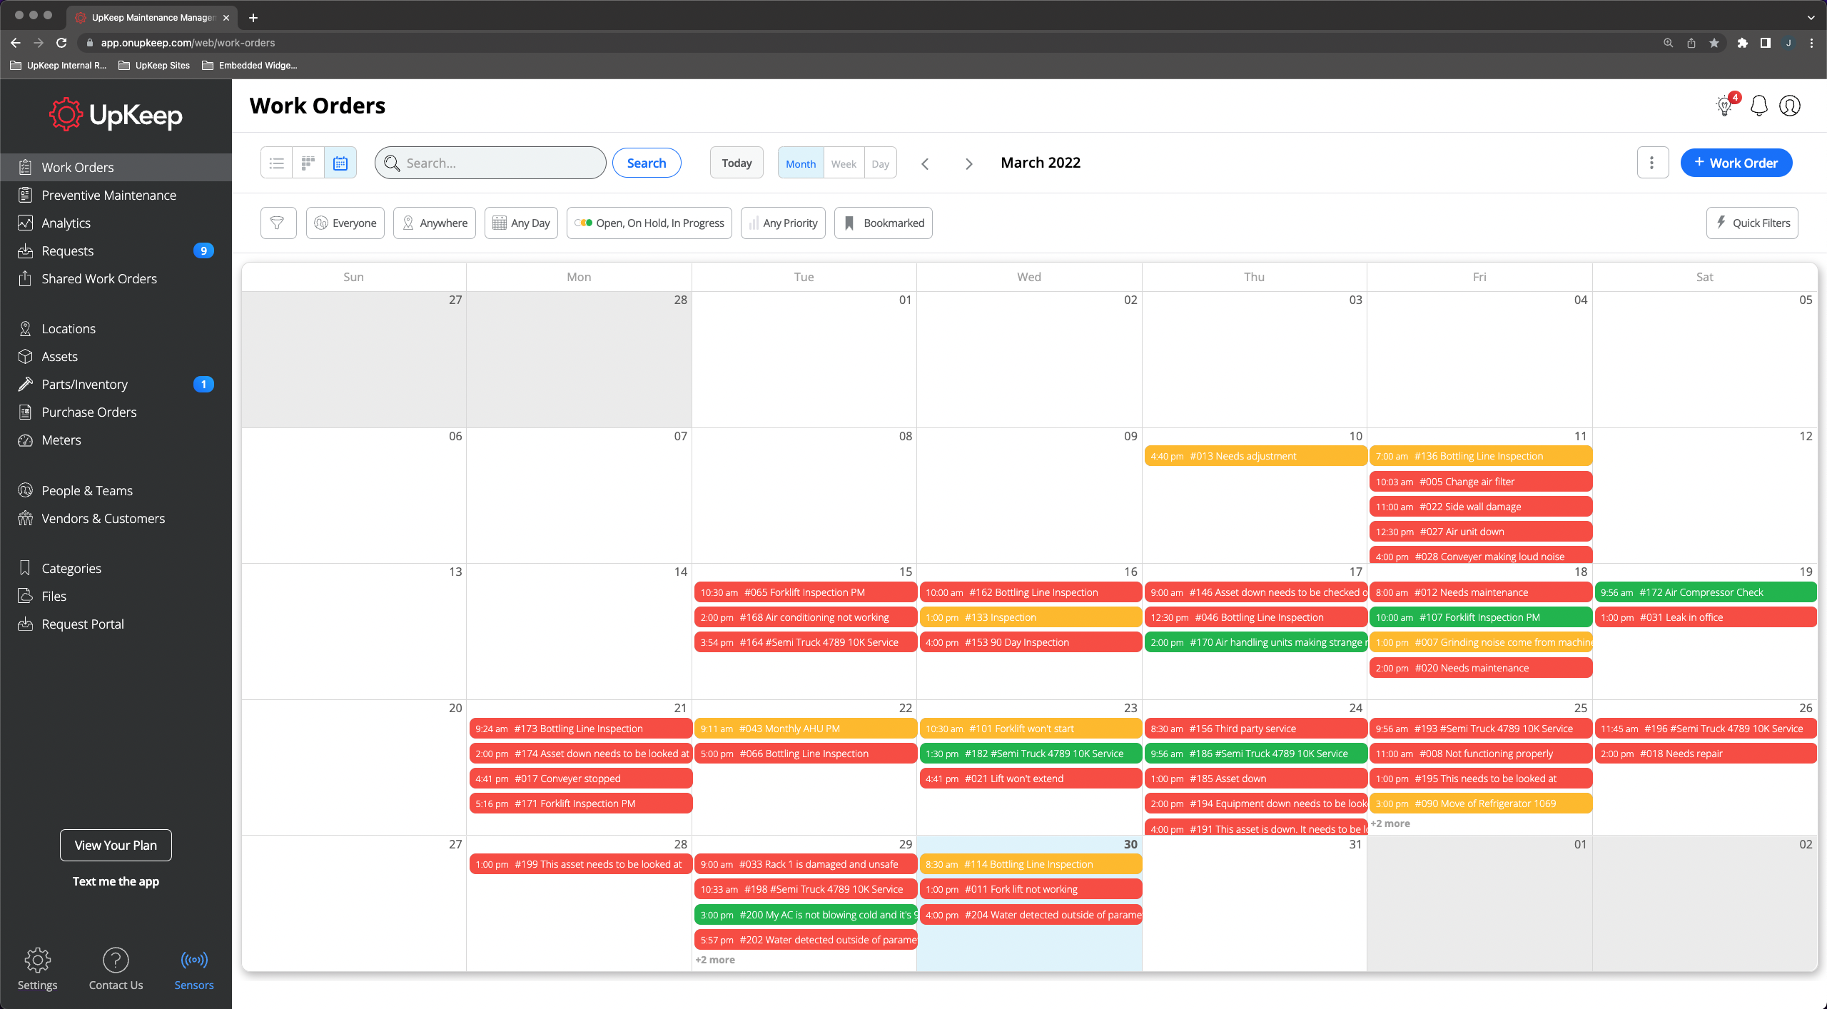This screenshot has width=1827, height=1009.
Task: Go to Preventive Maintenance menu
Action: [108, 195]
